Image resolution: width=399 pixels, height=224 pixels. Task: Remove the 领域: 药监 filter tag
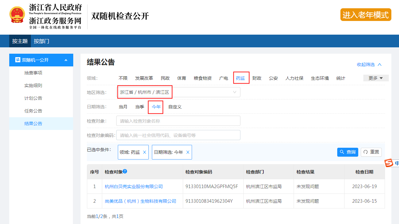click(x=145, y=152)
